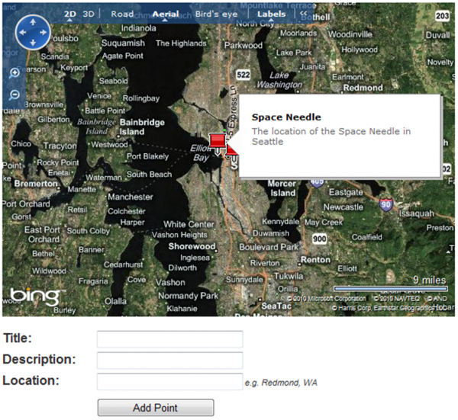Click the Redmond city label
Viewport: 458px width, 420px height.
(x=363, y=88)
